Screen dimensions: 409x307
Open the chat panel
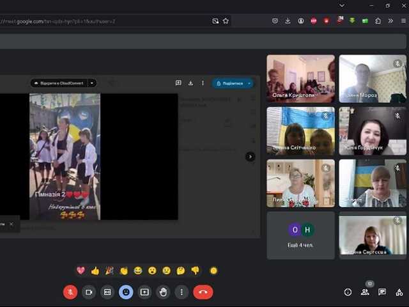point(382,292)
